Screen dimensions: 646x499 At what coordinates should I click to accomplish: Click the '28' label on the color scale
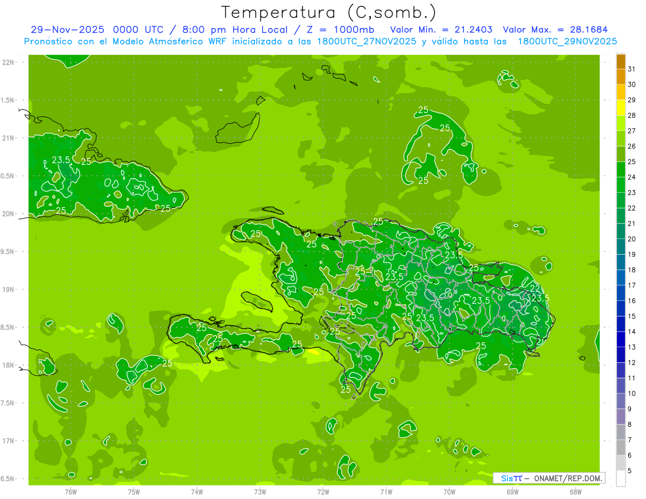632,115
